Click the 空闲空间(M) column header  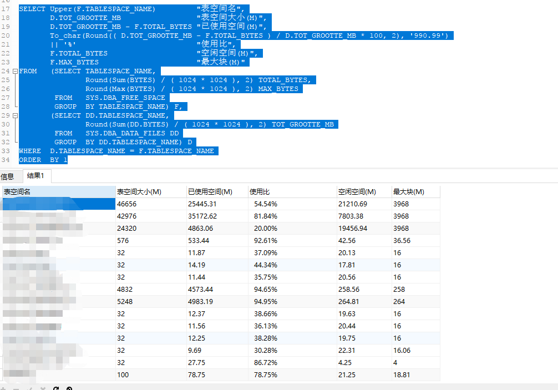(x=364, y=192)
